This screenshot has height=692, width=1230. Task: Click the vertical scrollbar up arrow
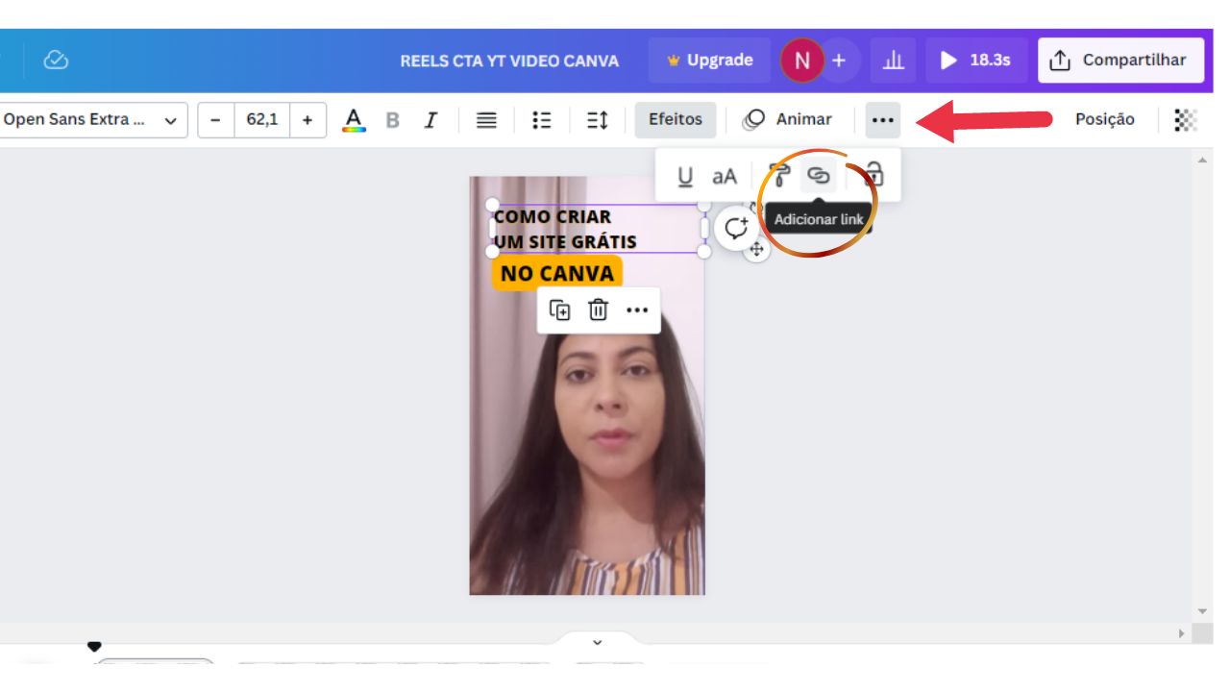click(1202, 160)
